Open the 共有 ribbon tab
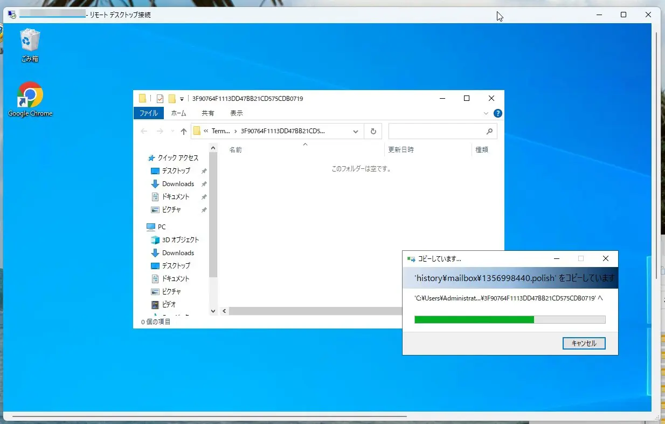 (x=207, y=113)
